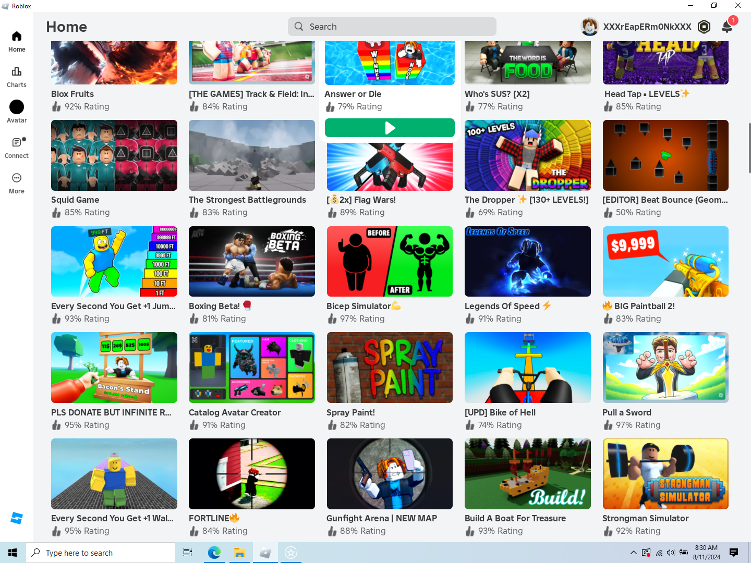
Task: Open Task View on the taskbar
Action: click(x=188, y=553)
